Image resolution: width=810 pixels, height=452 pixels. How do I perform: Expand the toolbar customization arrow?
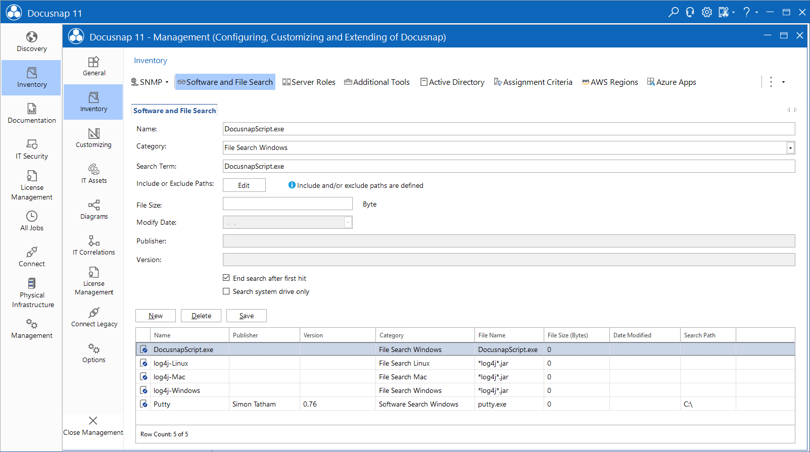[x=783, y=82]
